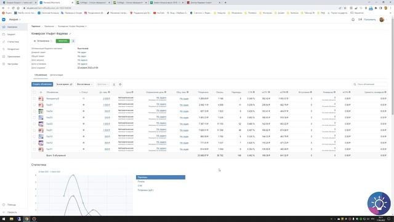Open the Остановлена status dropdown
This screenshot has height=222, width=394.
[x=42, y=41]
